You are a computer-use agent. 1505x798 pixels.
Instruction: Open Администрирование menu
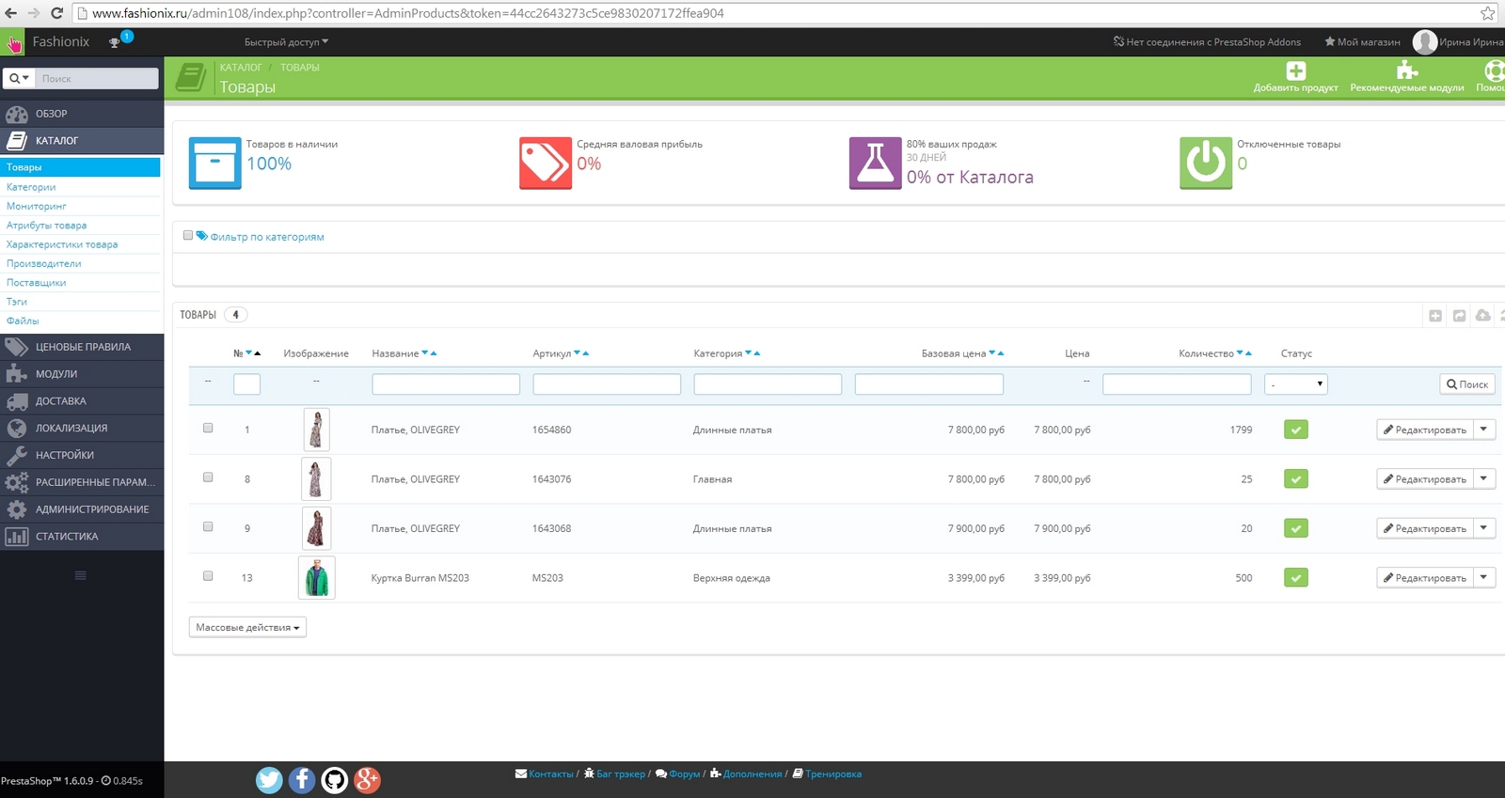click(82, 509)
